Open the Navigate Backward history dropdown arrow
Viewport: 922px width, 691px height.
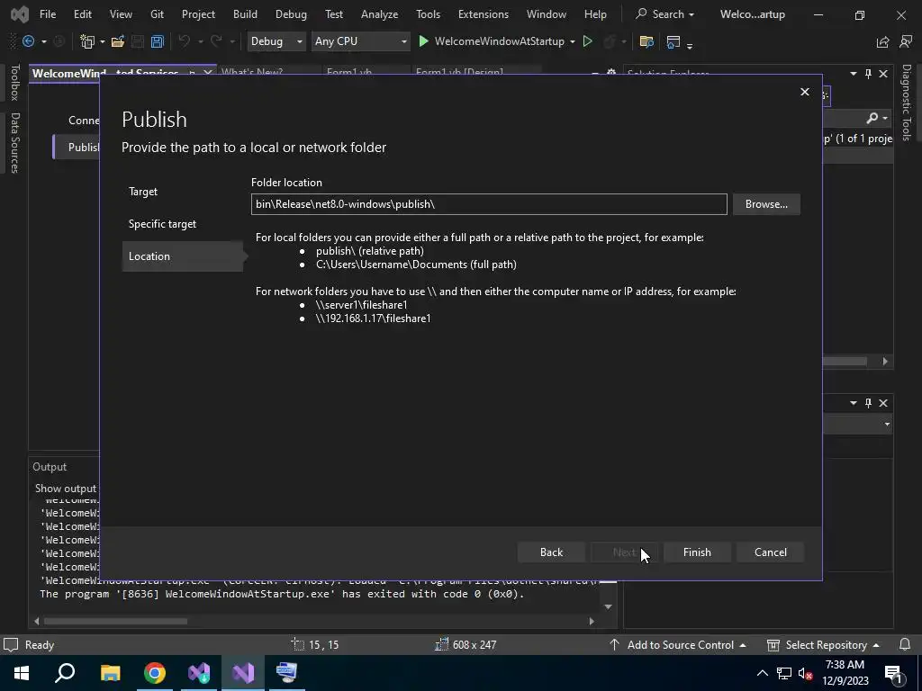tap(43, 41)
